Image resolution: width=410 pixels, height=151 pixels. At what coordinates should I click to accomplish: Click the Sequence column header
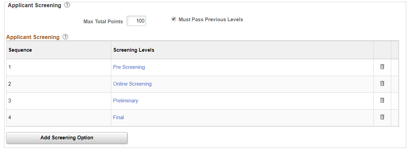(20, 50)
